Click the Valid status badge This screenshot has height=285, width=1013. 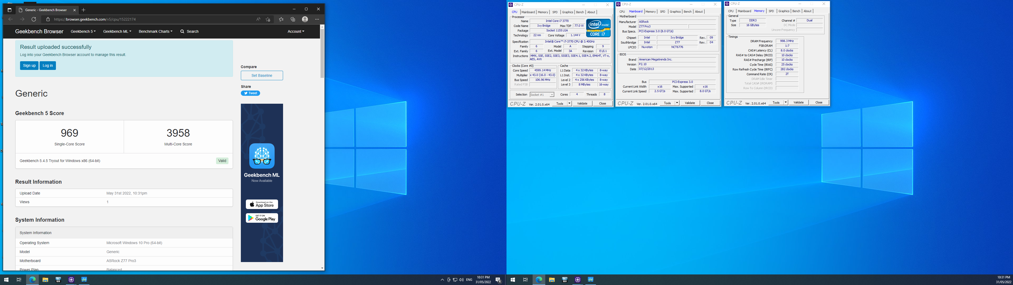point(222,161)
